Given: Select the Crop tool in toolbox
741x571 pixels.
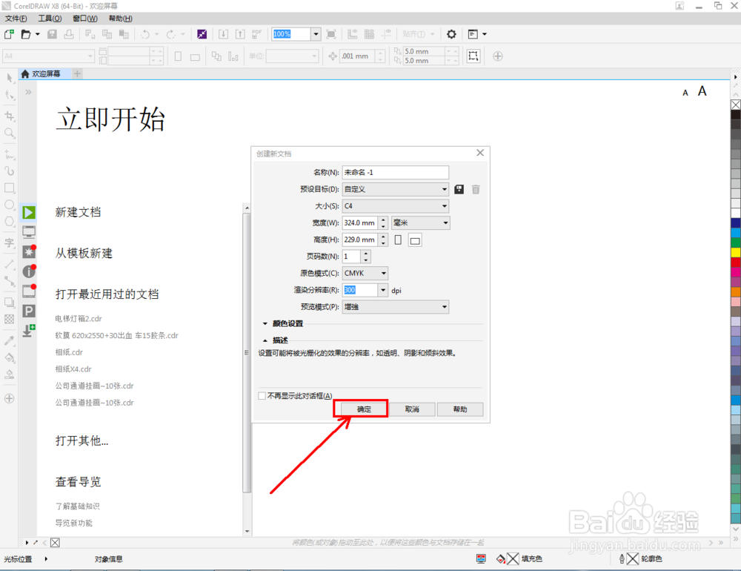Looking at the screenshot, I should [10, 116].
